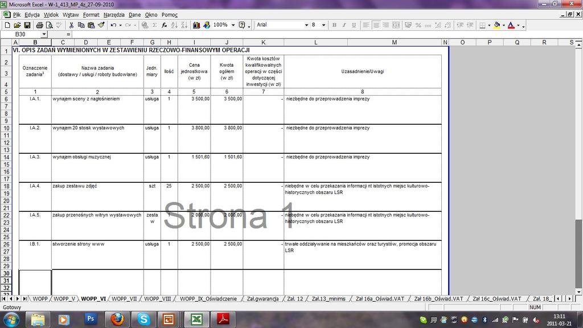Screen dimensions: 583x328
Task: Apply yellow Fill Color paint bucket
Action: [x=496, y=25]
